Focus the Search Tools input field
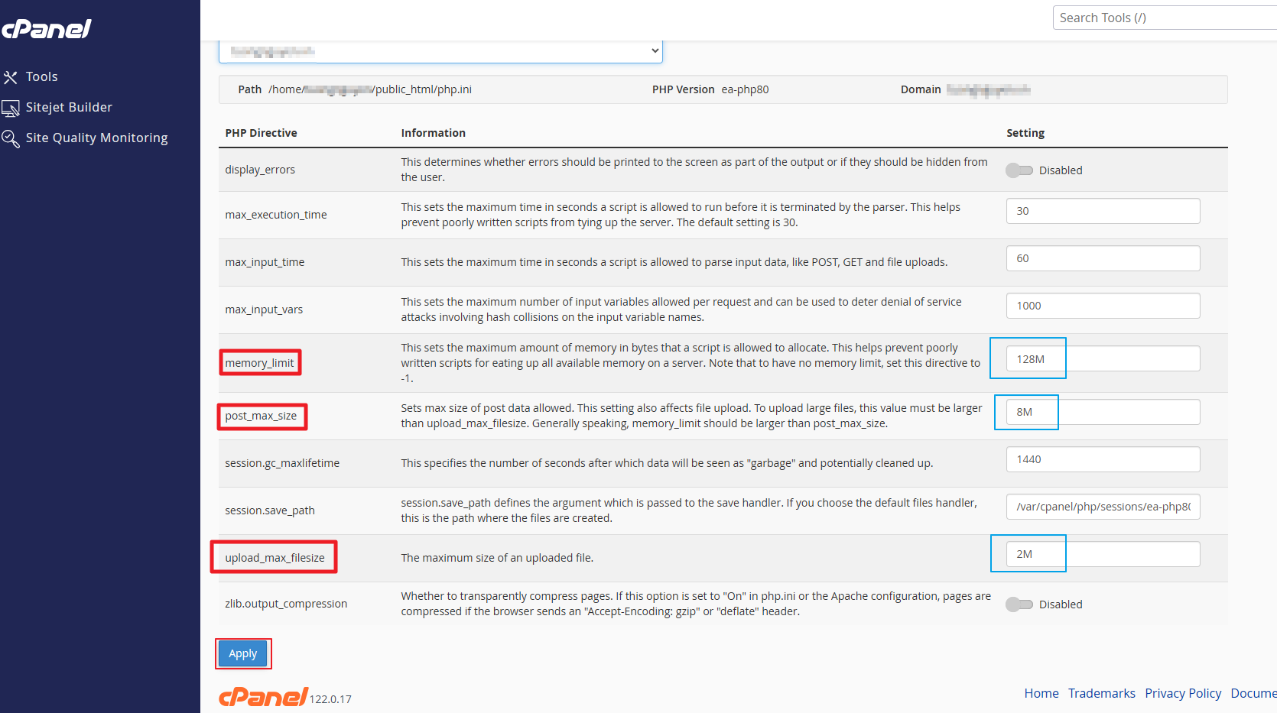Image resolution: width=1277 pixels, height=713 pixels. [1165, 18]
